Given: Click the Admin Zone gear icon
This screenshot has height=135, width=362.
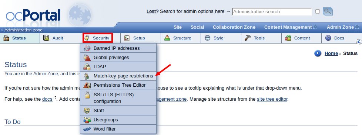Looking at the screenshot, I should [x=357, y=27].
